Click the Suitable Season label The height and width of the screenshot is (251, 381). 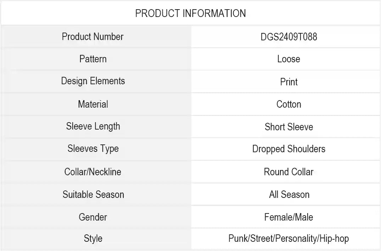click(93, 194)
